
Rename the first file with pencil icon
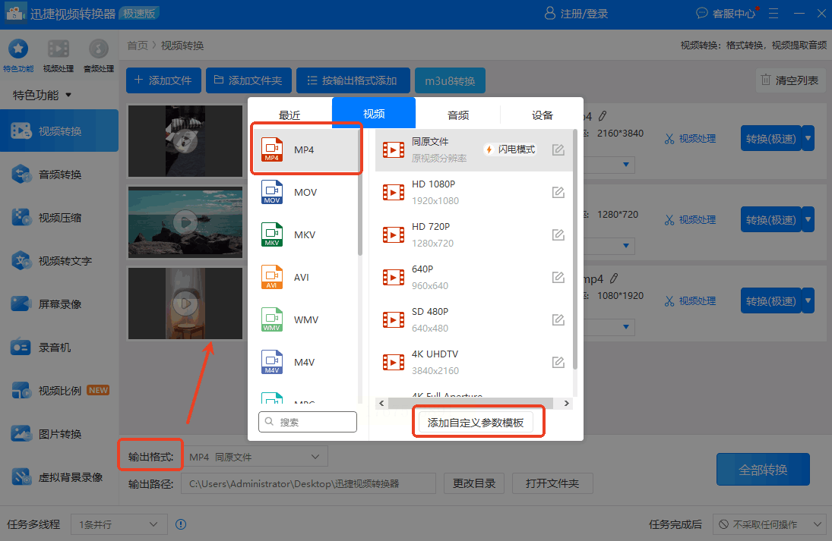pos(603,116)
